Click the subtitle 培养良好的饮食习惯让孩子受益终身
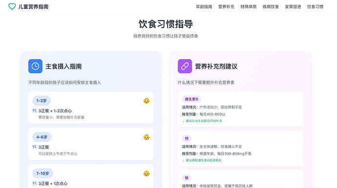337x188 pixels. [166, 36]
